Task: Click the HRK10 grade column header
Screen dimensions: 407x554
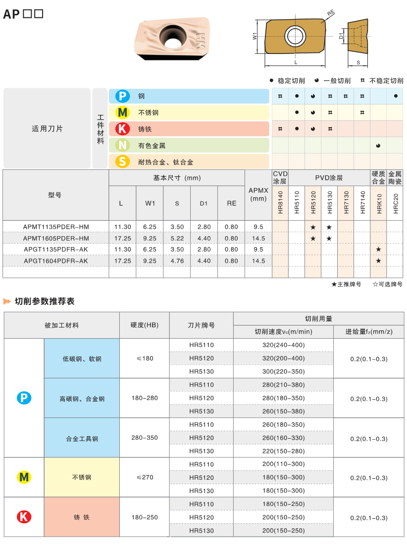Action: (379, 203)
